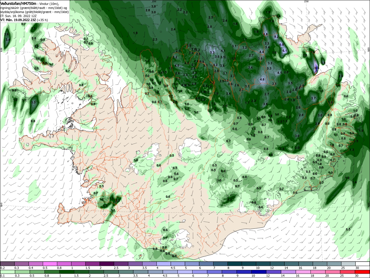Click the maximum precipitation value 9.9
This screenshot has height=278, width=370.
point(317,68)
